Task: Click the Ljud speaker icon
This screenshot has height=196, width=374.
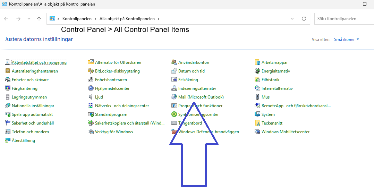Action: (x=91, y=97)
